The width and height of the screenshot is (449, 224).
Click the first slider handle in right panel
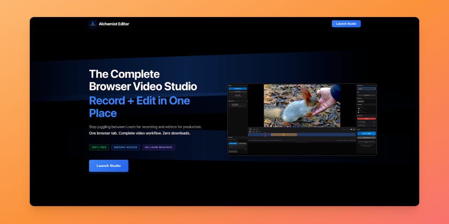click(x=359, y=108)
